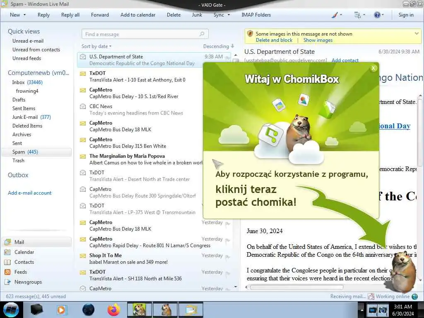Open the Archives folder
The image size is (424, 318).
click(22, 134)
